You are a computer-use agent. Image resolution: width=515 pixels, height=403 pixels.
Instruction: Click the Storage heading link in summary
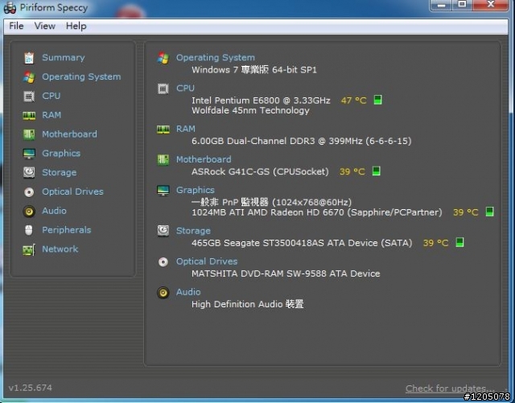click(193, 231)
